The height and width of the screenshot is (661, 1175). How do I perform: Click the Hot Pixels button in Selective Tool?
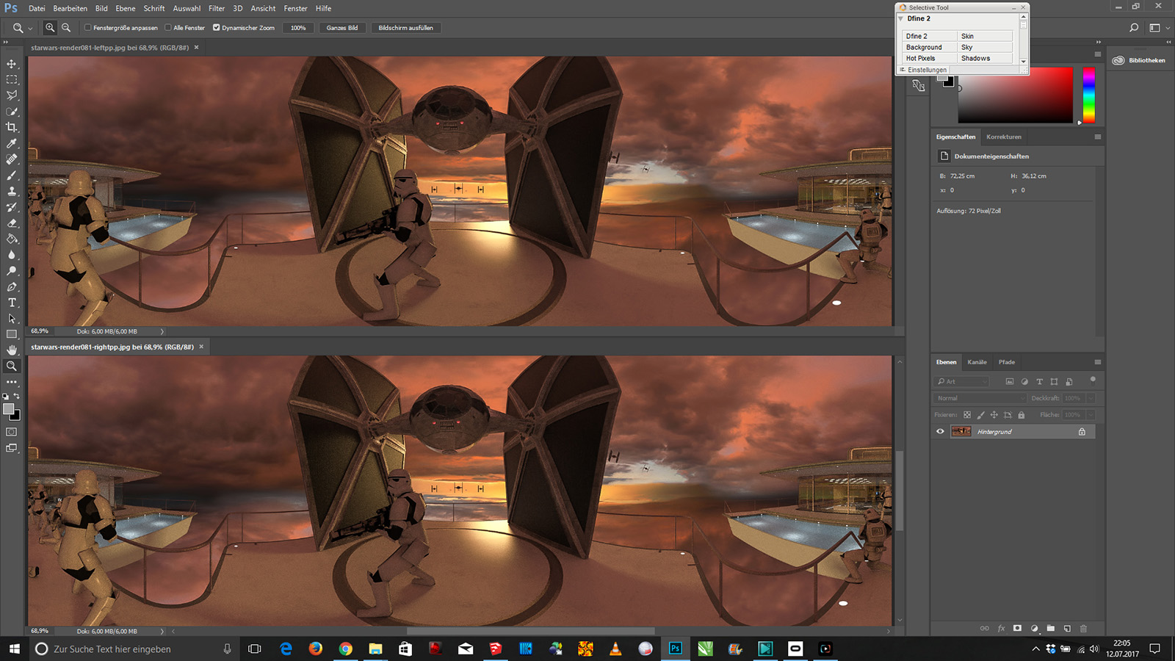pyautogui.click(x=930, y=58)
